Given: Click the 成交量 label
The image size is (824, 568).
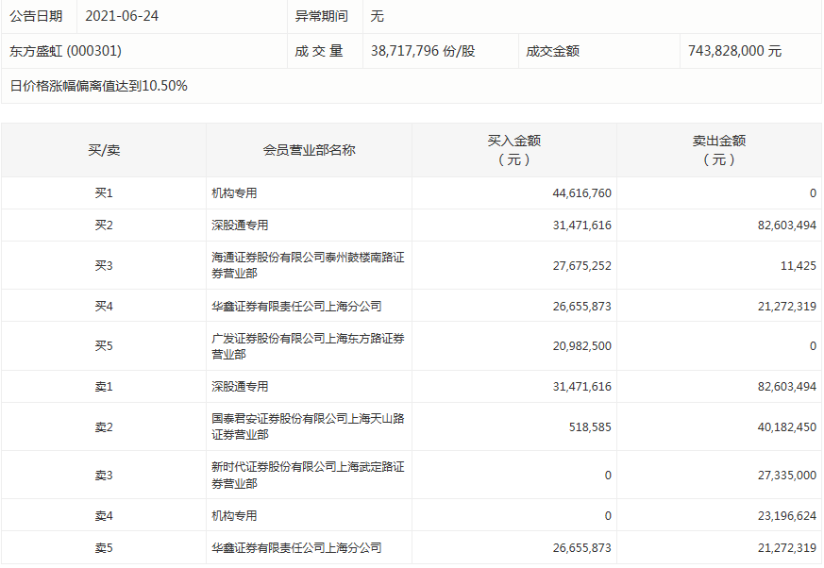Looking at the screenshot, I should tap(318, 51).
